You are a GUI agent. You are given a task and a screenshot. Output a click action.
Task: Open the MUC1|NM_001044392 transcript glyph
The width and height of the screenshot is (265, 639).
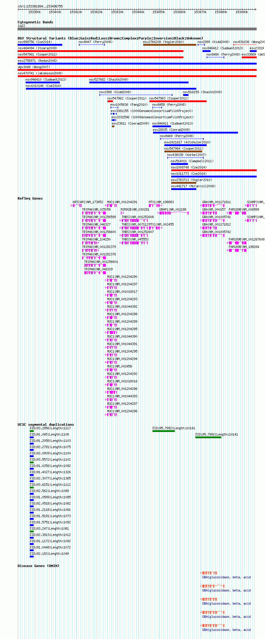point(111,310)
